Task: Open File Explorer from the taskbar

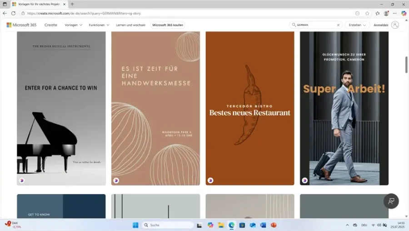Action: [x=221, y=225]
